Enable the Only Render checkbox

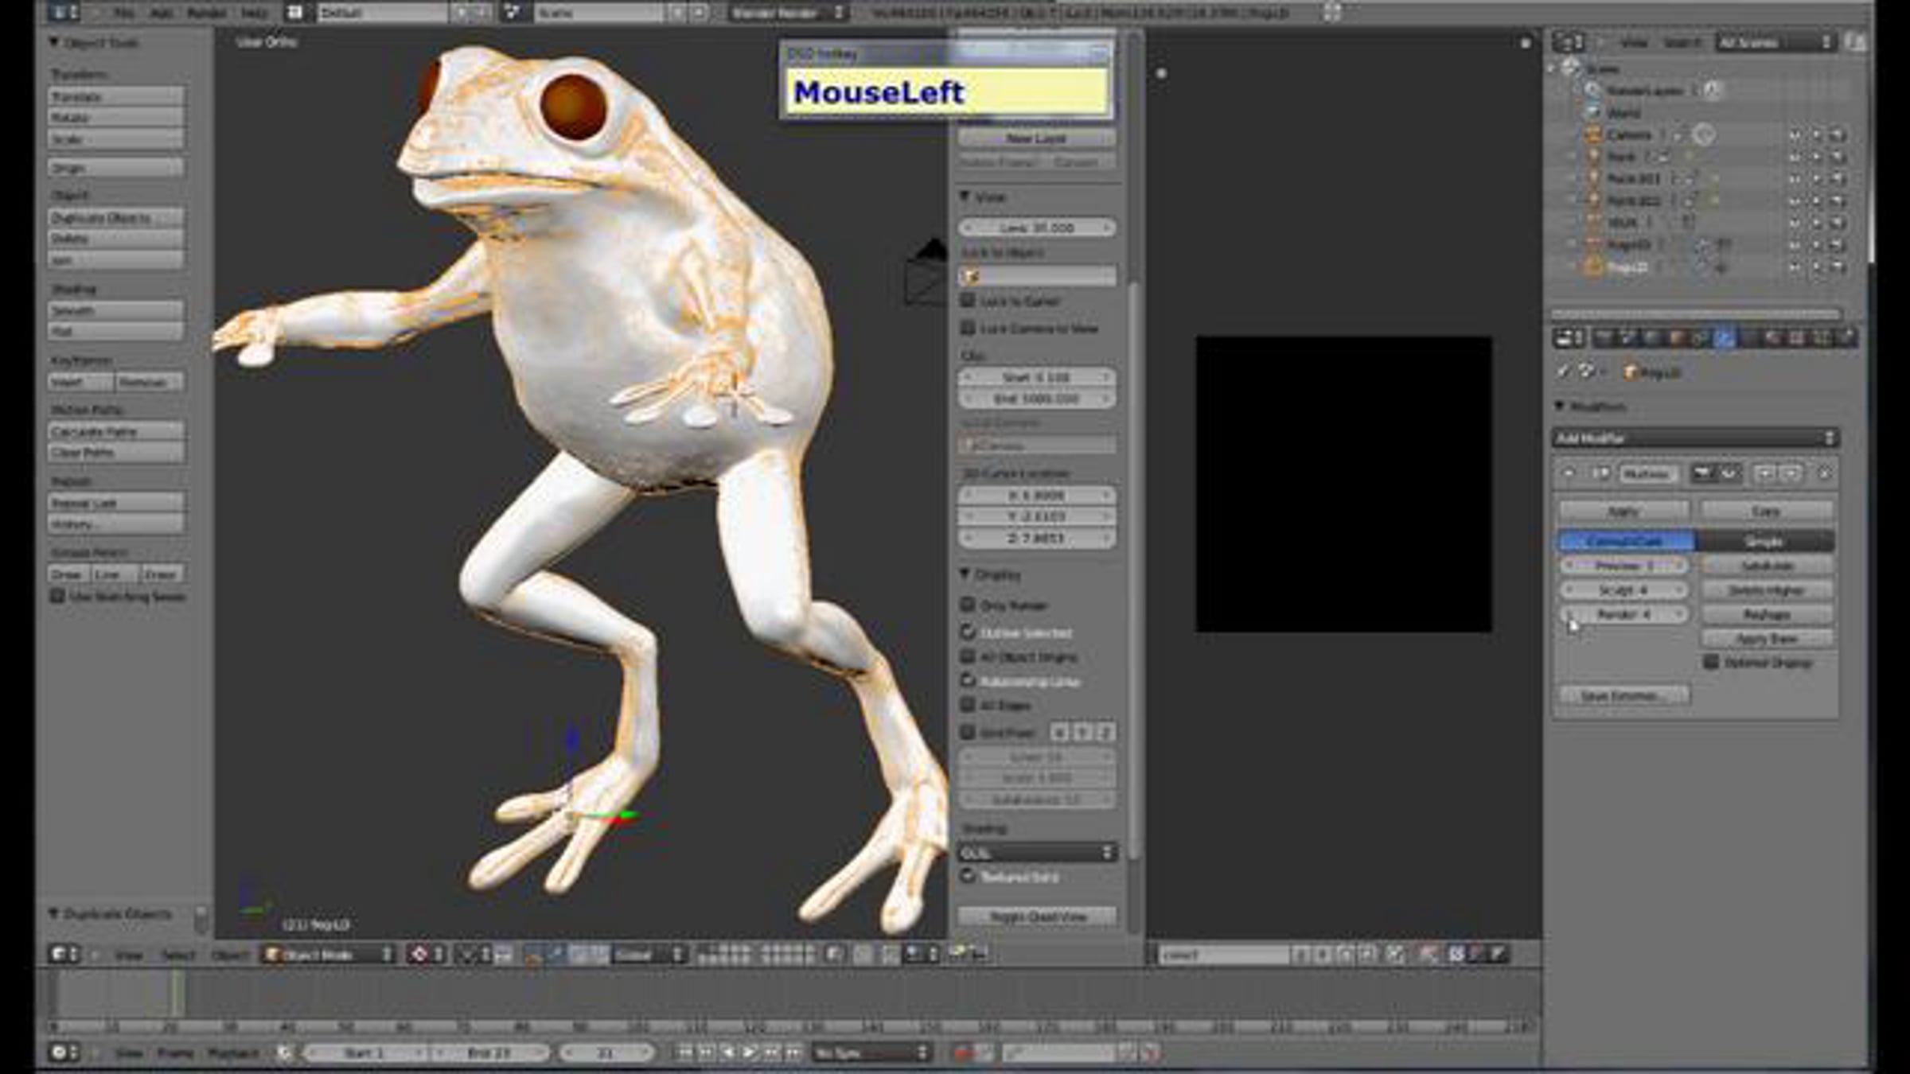coord(968,605)
